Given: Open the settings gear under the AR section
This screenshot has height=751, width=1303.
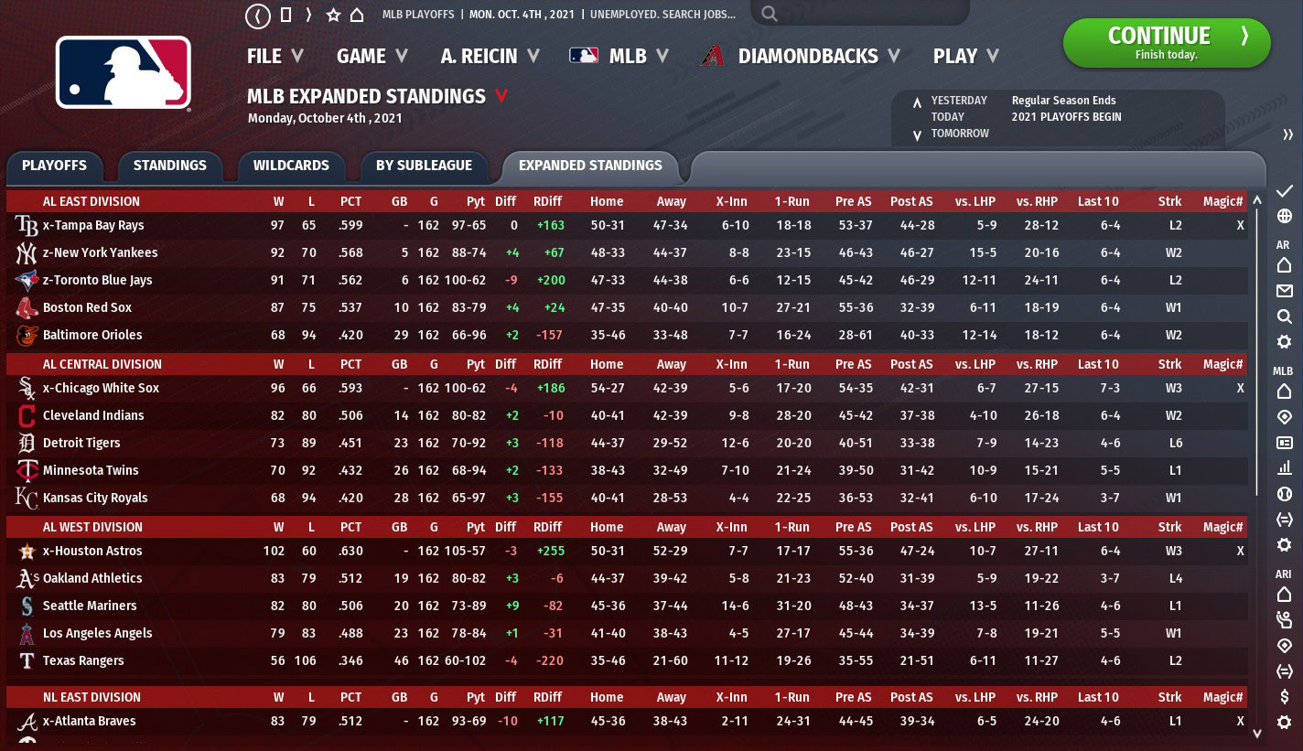Looking at the screenshot, I should click(x=1284, y=342).
